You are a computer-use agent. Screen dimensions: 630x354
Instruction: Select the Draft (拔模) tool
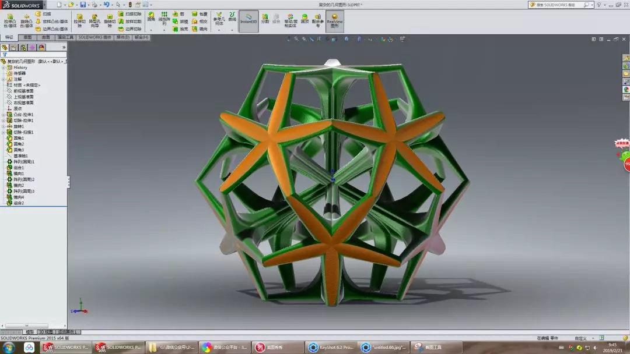pos(180,21)
